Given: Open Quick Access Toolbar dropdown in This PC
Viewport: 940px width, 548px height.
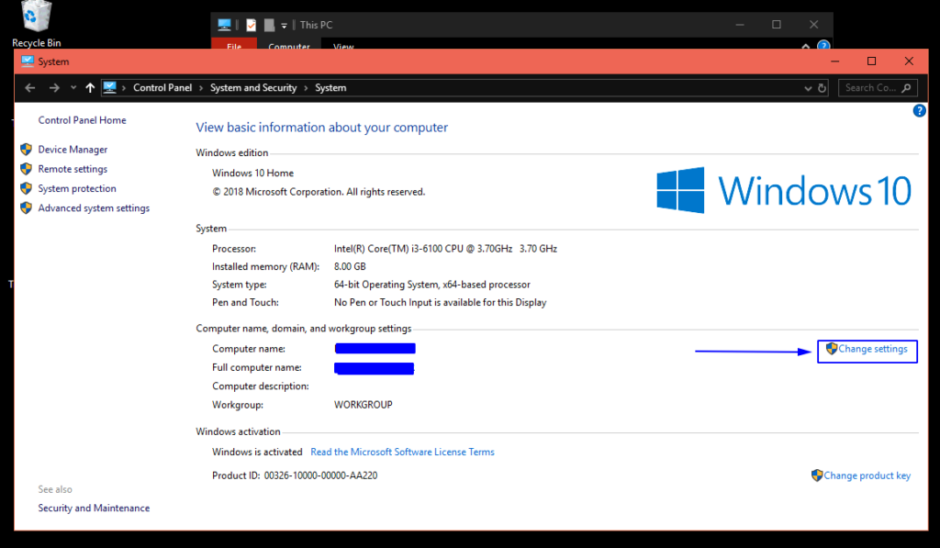Looking at the screenshot, I should pos(285,25).
